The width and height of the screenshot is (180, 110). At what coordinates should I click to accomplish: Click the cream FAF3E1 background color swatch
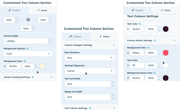(x=42, y=66)
